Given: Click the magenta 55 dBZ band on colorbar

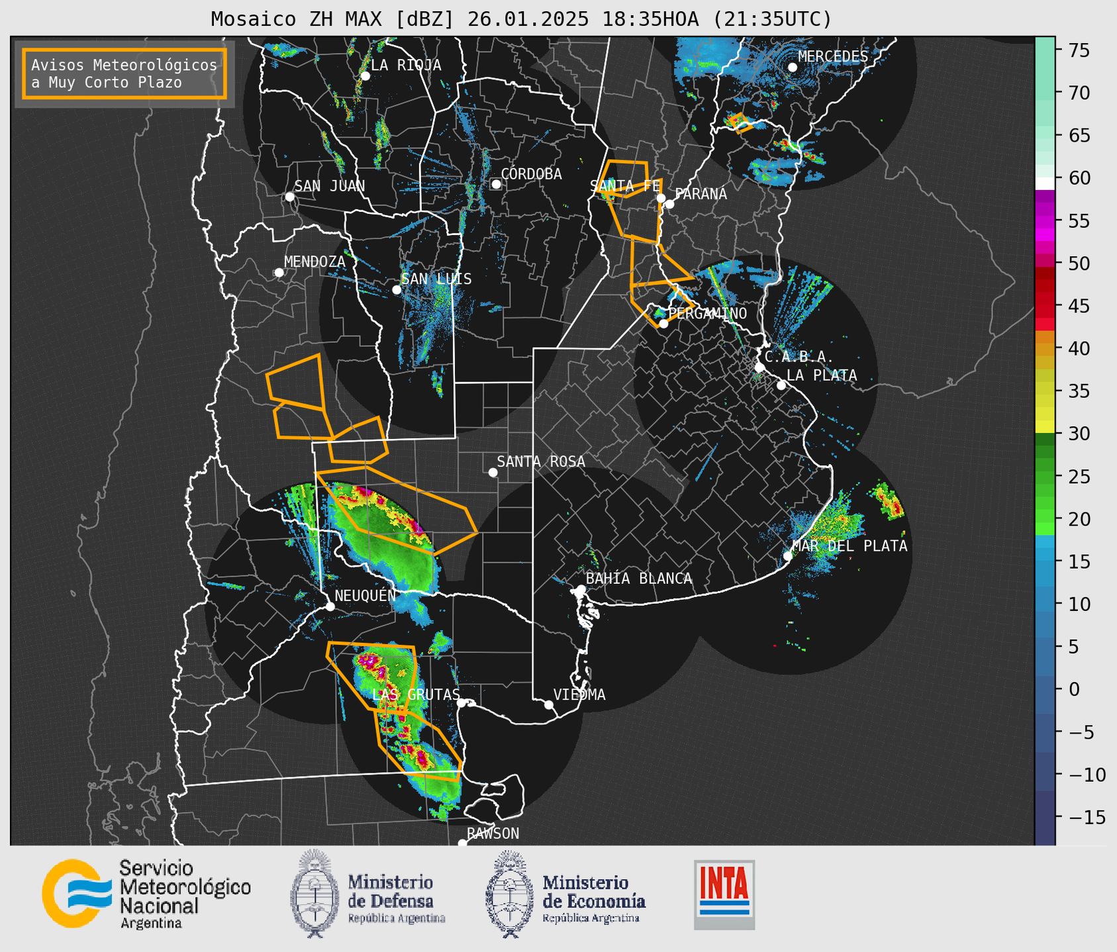Looking at the screenshot, I should 1045,222.
